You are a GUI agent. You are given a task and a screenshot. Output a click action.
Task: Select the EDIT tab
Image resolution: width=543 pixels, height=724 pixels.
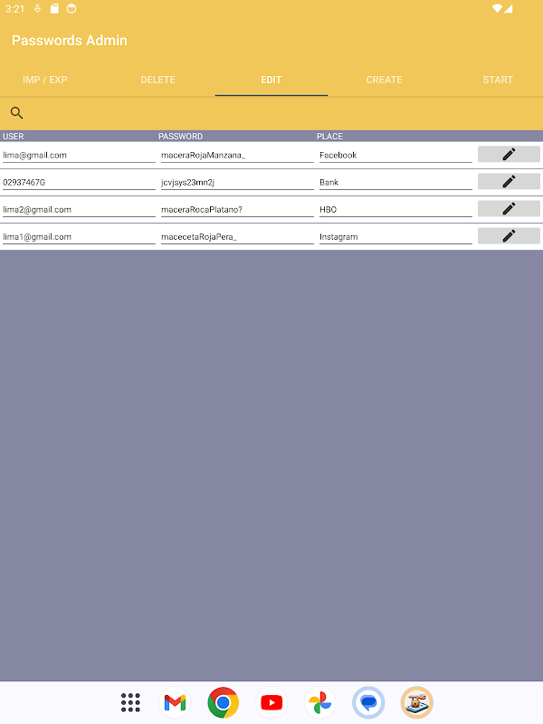(271, 80)
